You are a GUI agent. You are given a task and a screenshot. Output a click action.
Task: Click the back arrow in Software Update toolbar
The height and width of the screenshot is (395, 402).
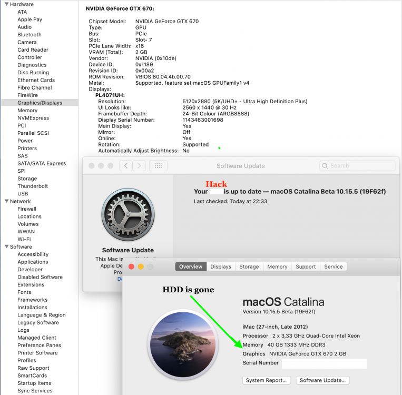click(126, 166)
